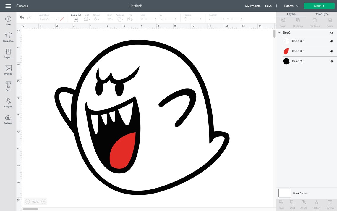337x211 pixels.
Task: Toggle visibility of the Boo2 group
Action: (332, 33)
